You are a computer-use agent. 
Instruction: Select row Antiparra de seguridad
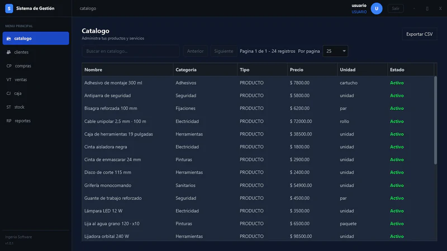(258, 95)
